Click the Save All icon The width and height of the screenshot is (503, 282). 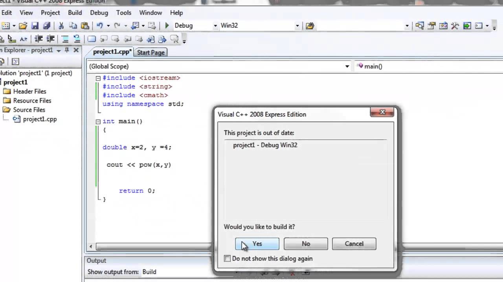[x=47, y=26]
